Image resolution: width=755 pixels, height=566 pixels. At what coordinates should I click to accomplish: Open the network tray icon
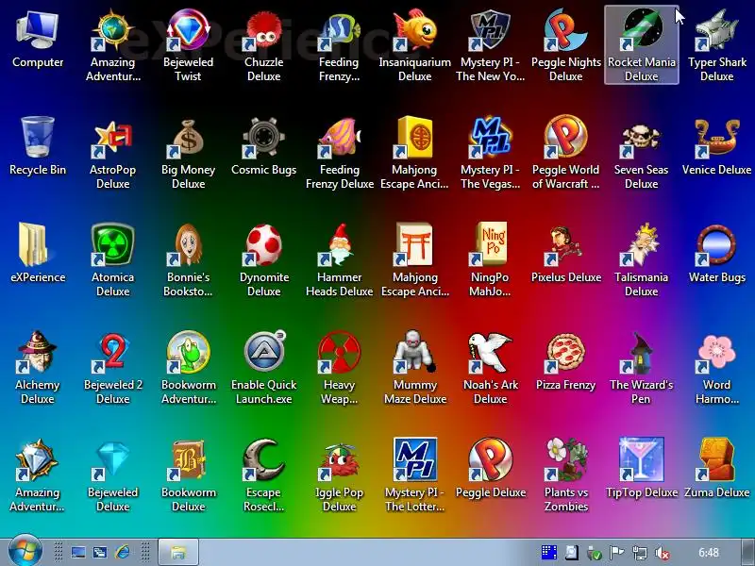[640, 553]
